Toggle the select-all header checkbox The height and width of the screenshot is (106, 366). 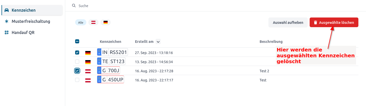(77, 41)
